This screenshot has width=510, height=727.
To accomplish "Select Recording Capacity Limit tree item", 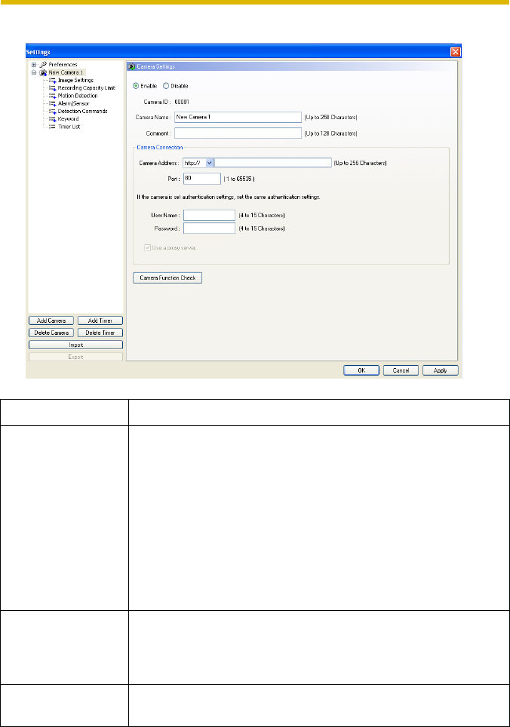I will [x=87, y=88].
